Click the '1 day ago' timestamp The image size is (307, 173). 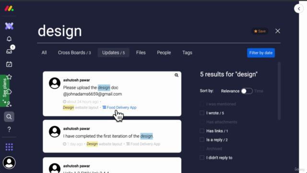pyautogui.click(x=73, y=144)
